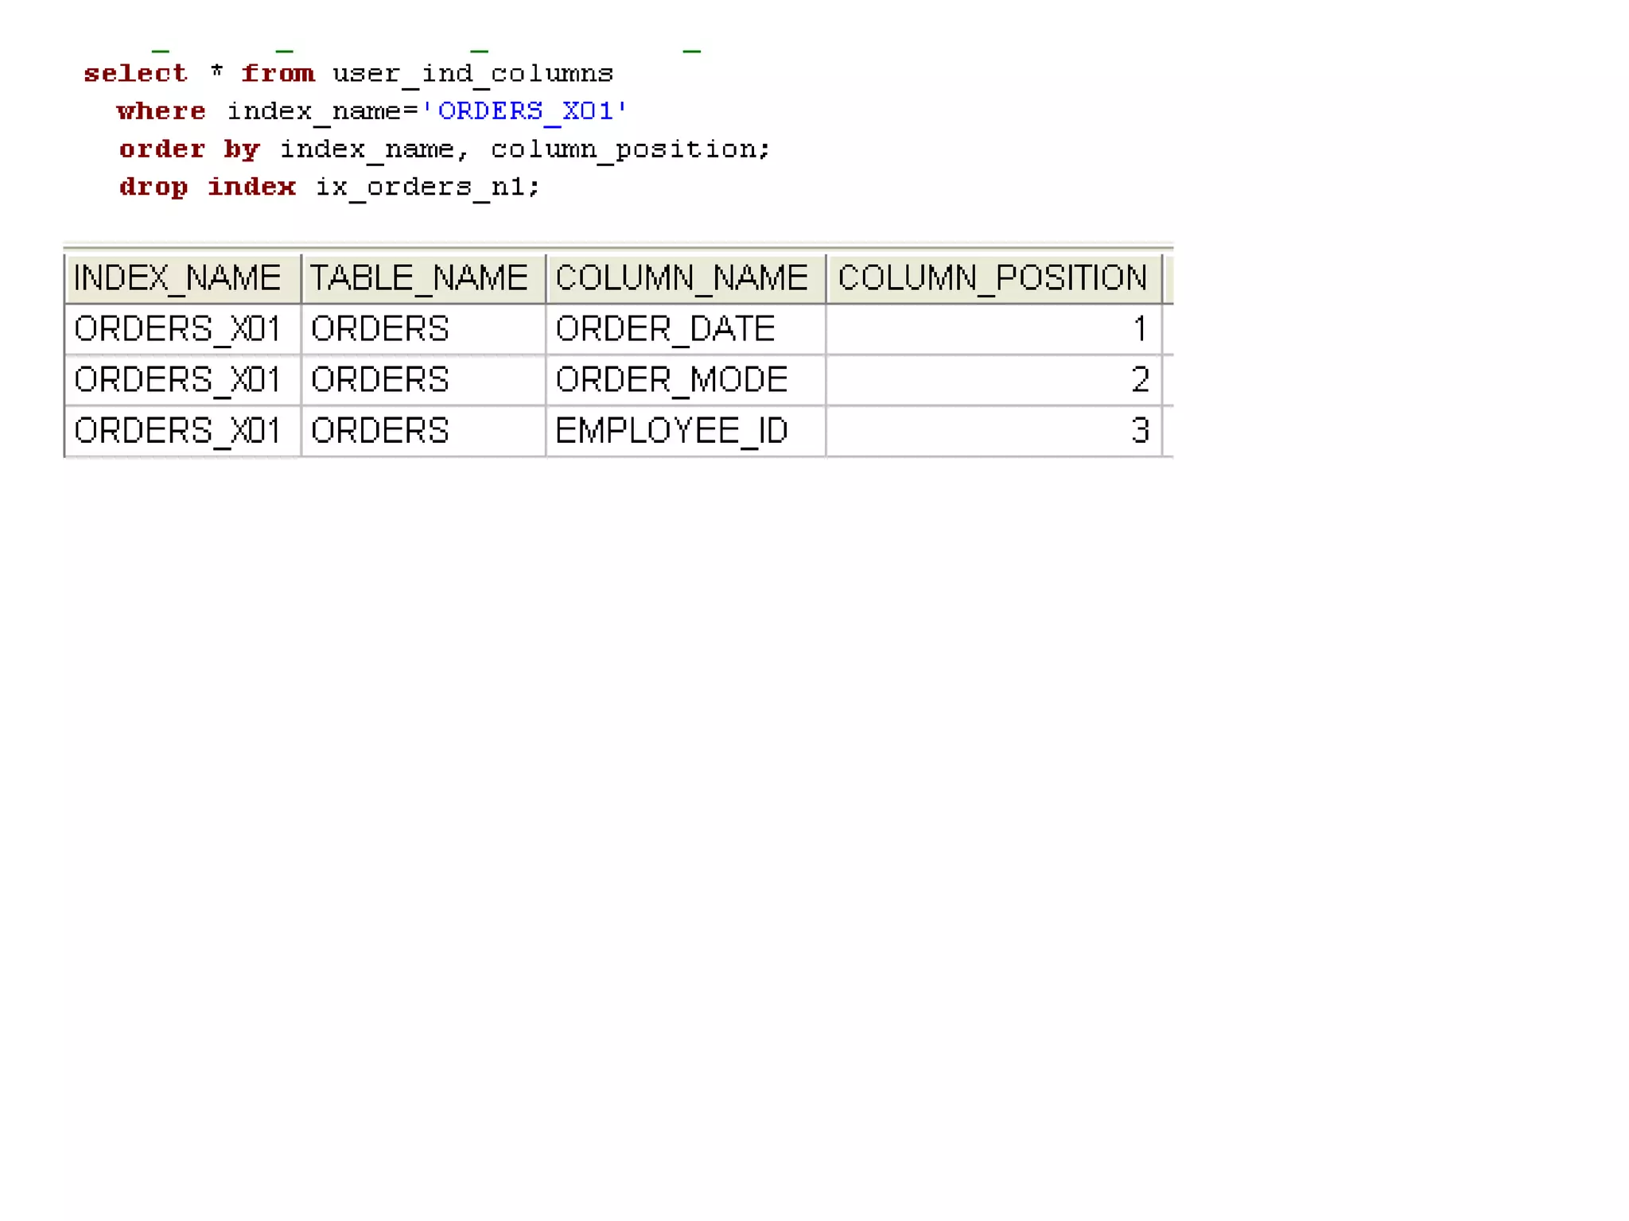
Task: Click the COLUMN_POSITION column header
Action: 992,278
